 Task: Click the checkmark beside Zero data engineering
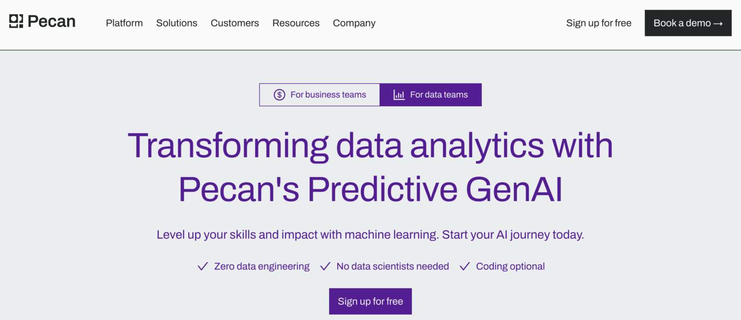[202, 266]
